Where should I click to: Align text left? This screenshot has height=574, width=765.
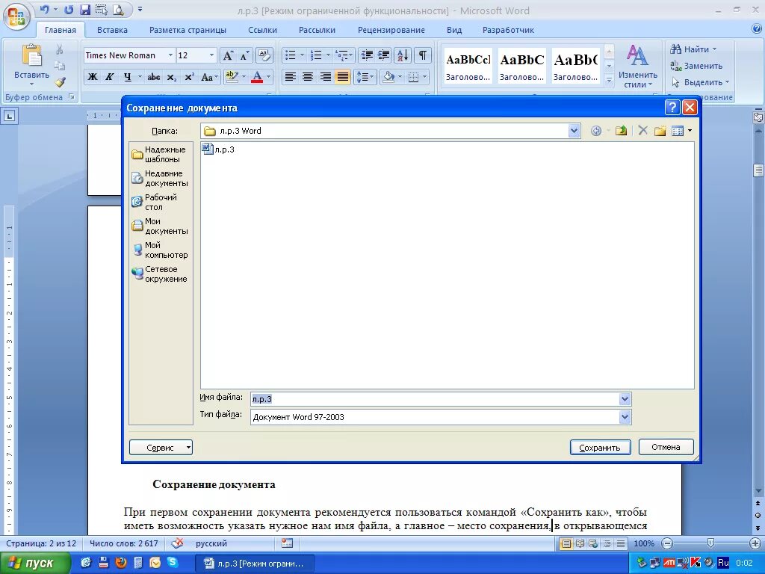291,77
